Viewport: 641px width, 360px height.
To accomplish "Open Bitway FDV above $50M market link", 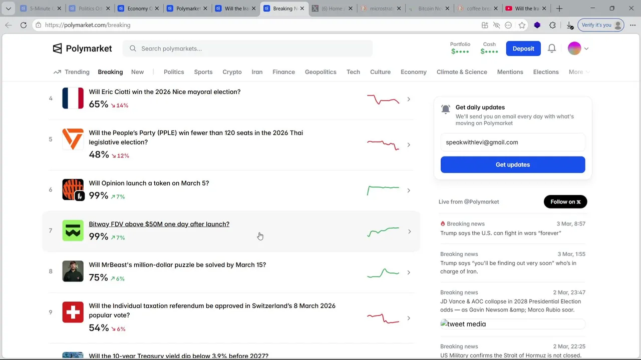I will pyautogui.click(x=159, y=224).
